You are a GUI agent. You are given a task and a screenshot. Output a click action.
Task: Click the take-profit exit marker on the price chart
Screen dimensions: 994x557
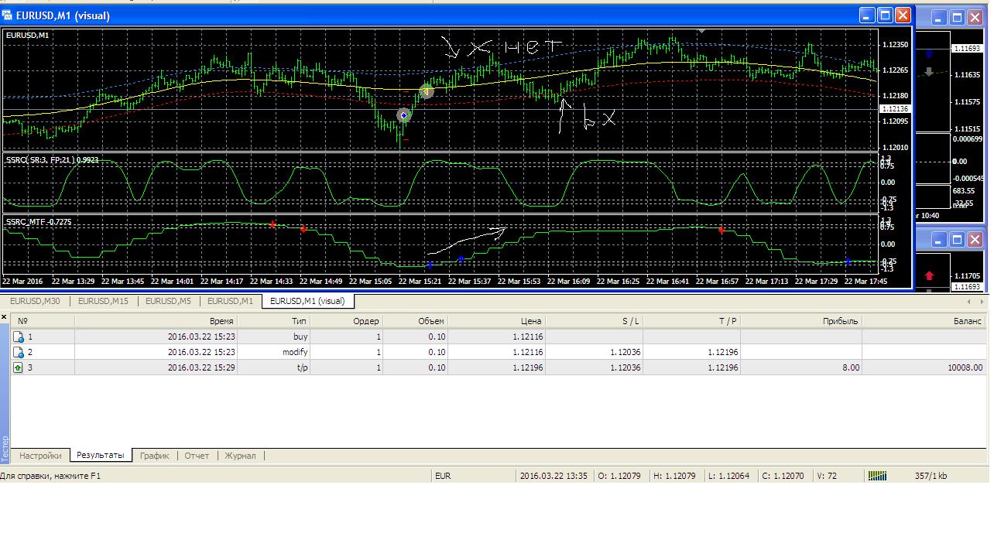(426, 91)
